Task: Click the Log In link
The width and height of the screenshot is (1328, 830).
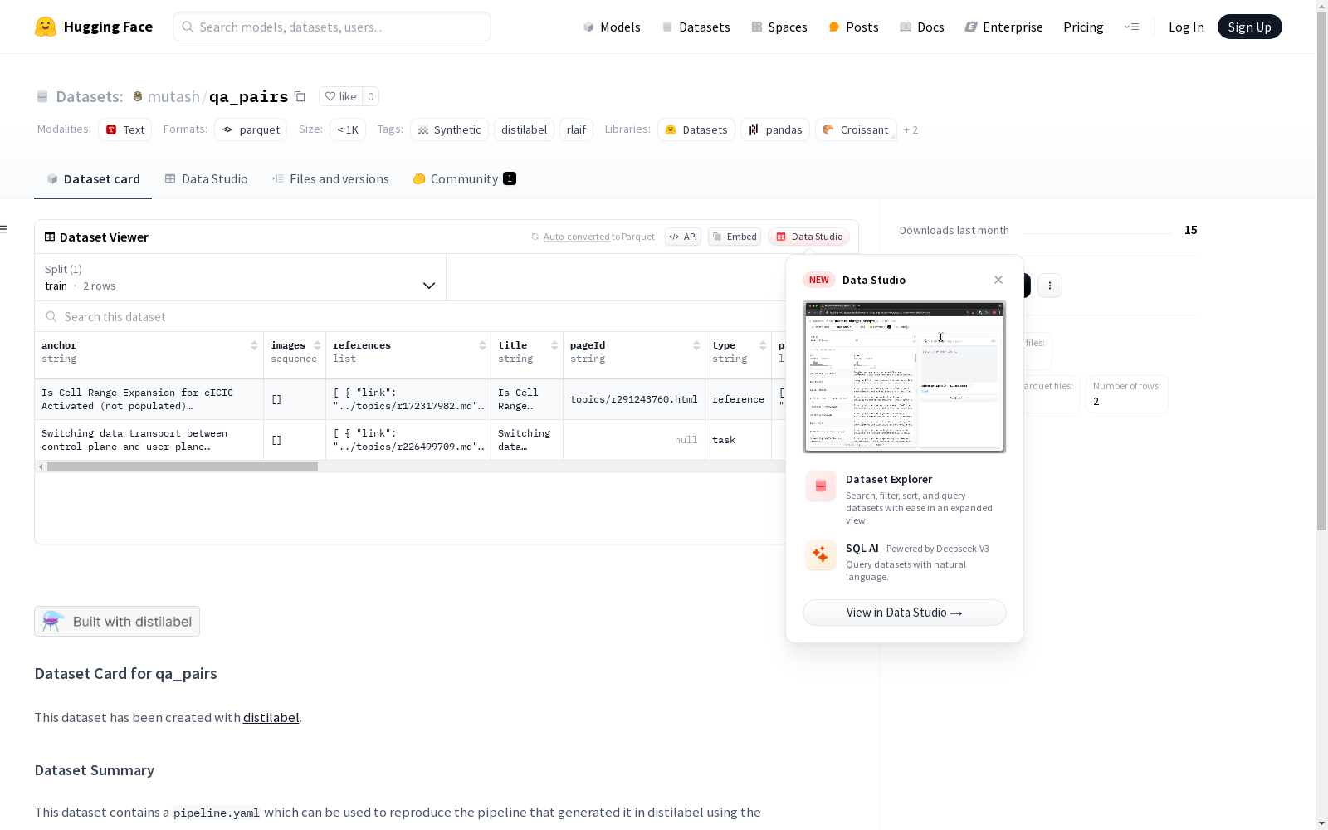Action: pos(1186,27)
